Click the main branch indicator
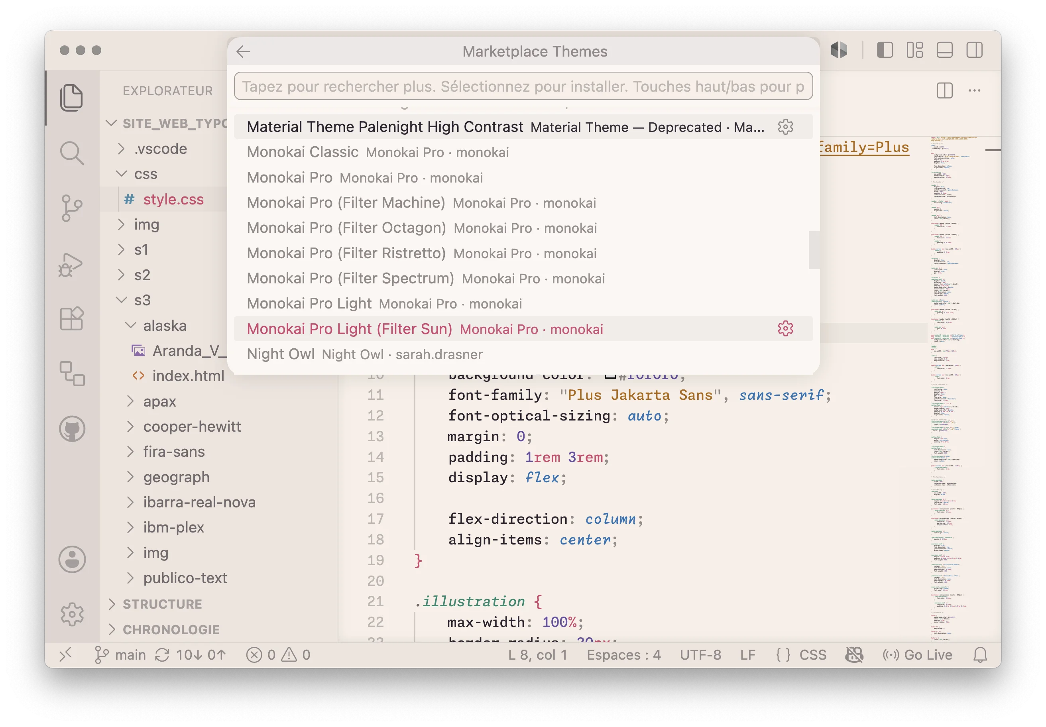This screenshot has height=727, width=1046. [120, 654]
